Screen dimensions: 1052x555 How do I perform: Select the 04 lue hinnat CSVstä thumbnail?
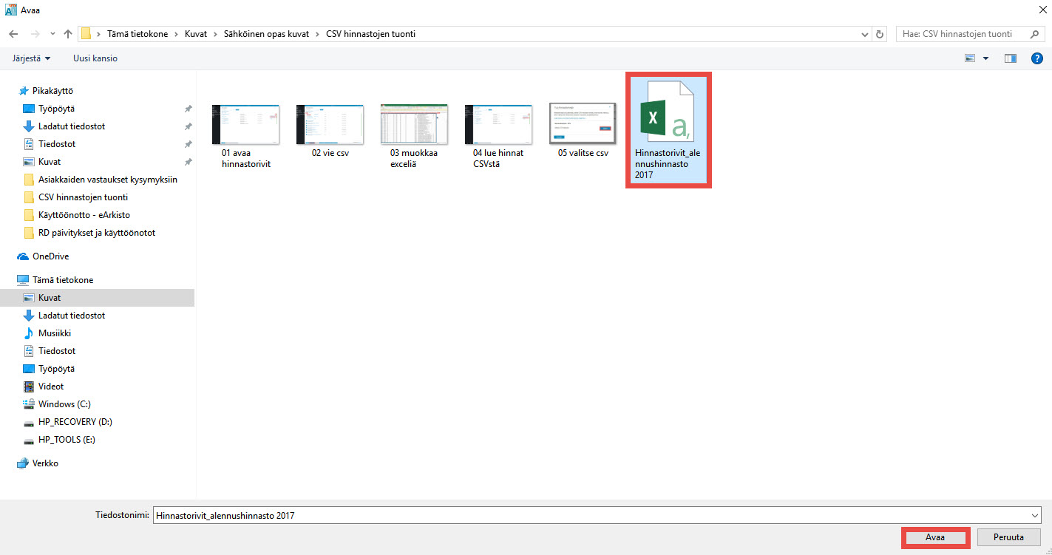[499, 124]
